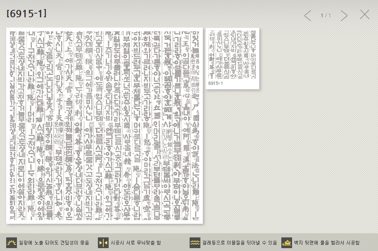Click the '벽지 뒷면에 풀을 발라서 시공함' label
This screenshot has width=378, height=251.
click(x=326, y=243)
